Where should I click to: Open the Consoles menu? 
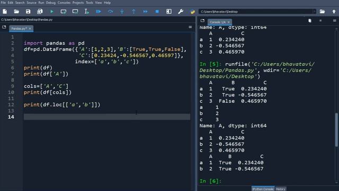64,3
